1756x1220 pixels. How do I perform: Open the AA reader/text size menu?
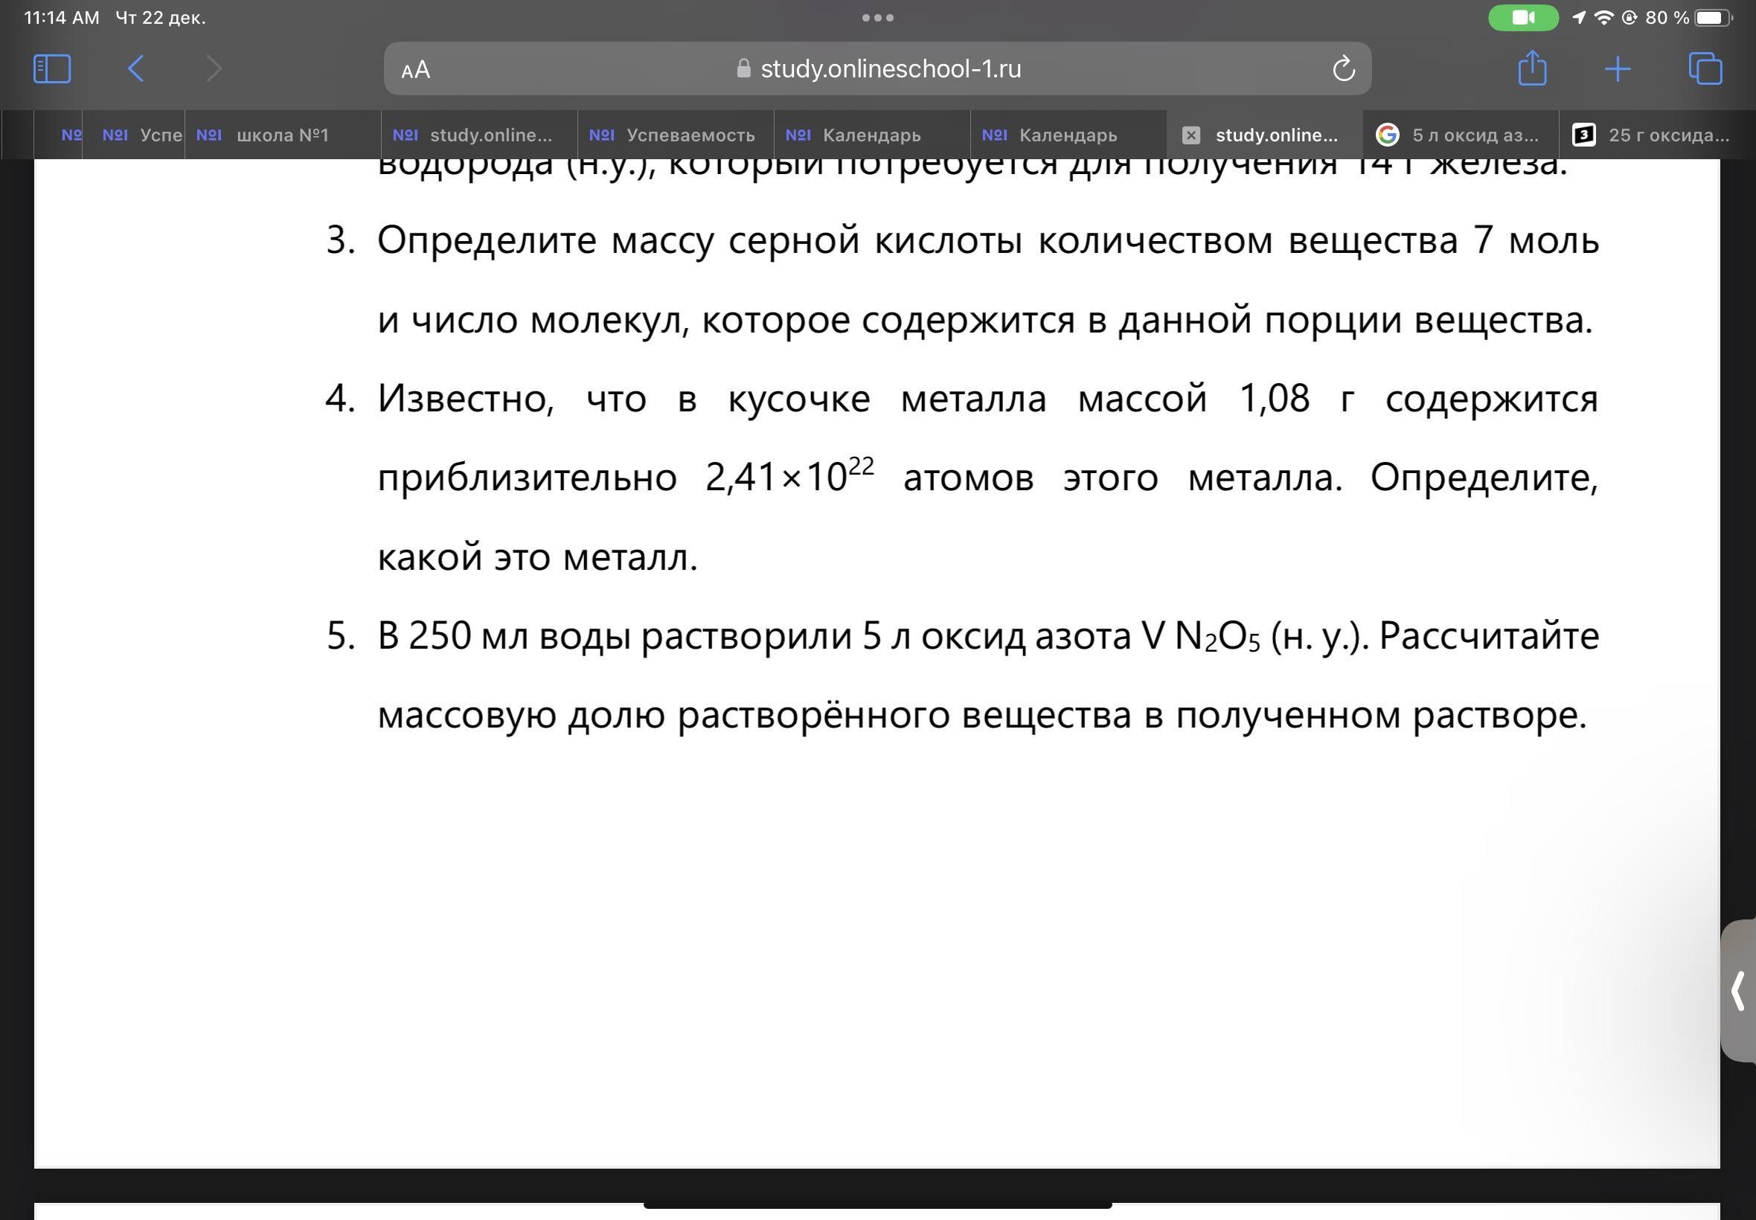(416, 70)
